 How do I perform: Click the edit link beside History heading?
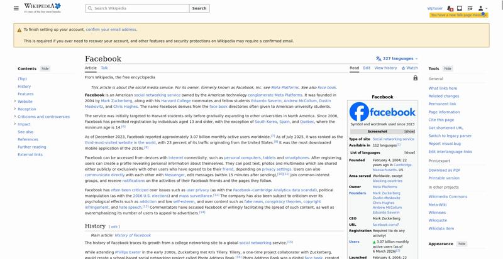114,226
